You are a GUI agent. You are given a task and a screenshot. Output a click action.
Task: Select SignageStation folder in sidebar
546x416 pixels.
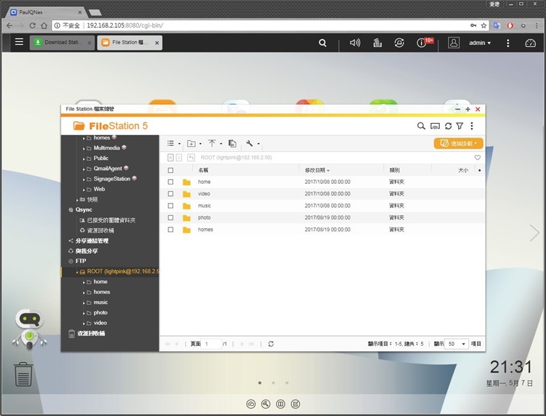pos(112,179)
